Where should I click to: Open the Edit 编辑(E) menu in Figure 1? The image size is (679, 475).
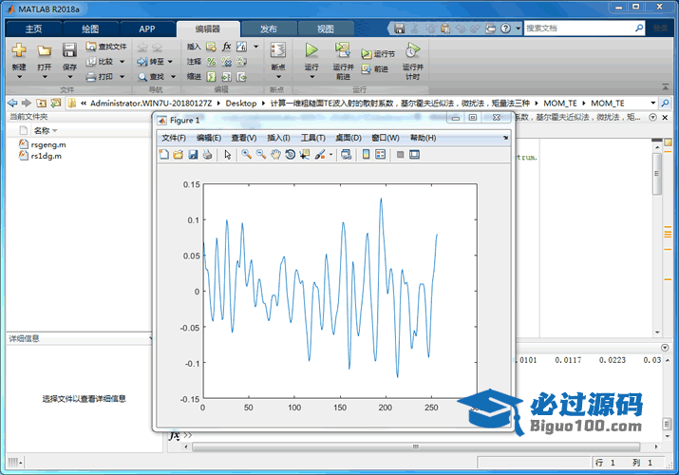coord(209,138)
